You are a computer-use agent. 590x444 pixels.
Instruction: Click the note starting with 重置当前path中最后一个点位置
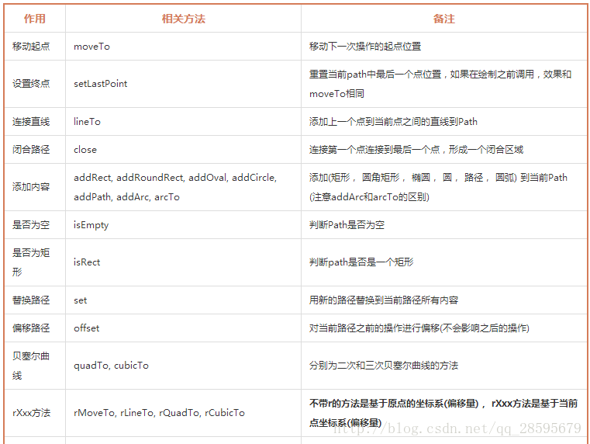click(x=440, y=84)
